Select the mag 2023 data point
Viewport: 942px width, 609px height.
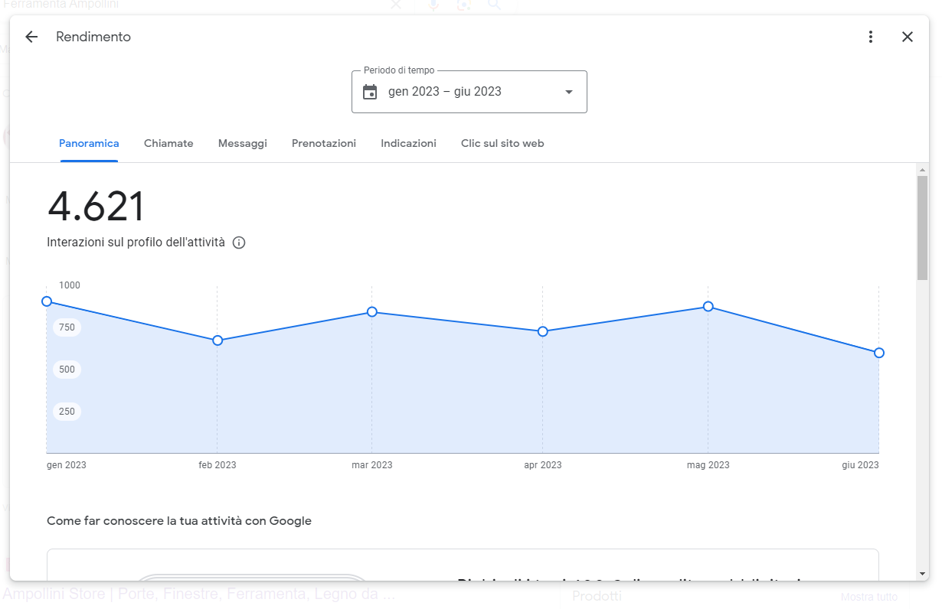point(708,307)
